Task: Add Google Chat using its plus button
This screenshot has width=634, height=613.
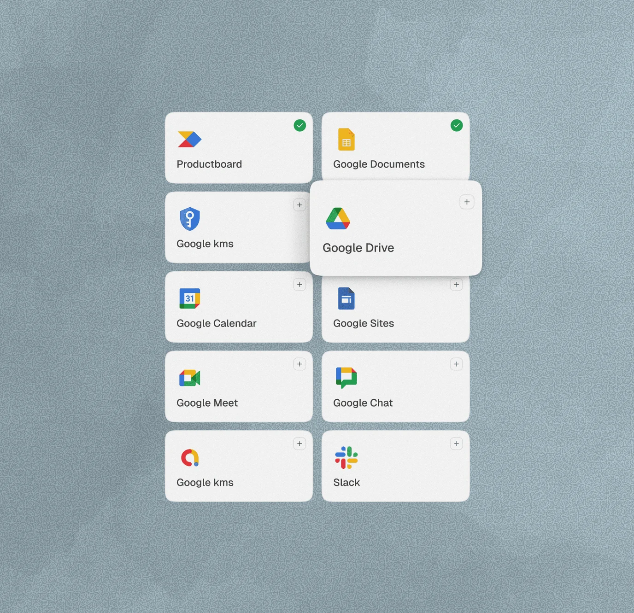Action: tap(457, 364)
